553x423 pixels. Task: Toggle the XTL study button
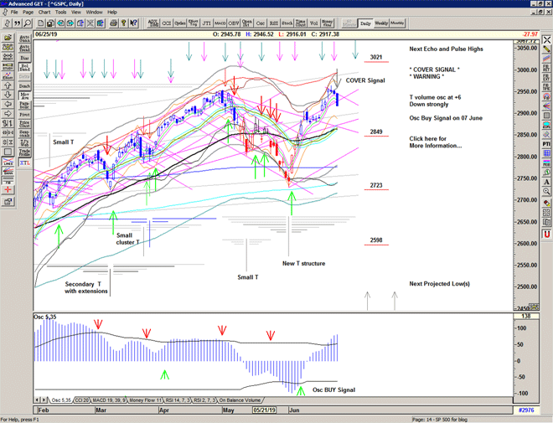[24, 162]
